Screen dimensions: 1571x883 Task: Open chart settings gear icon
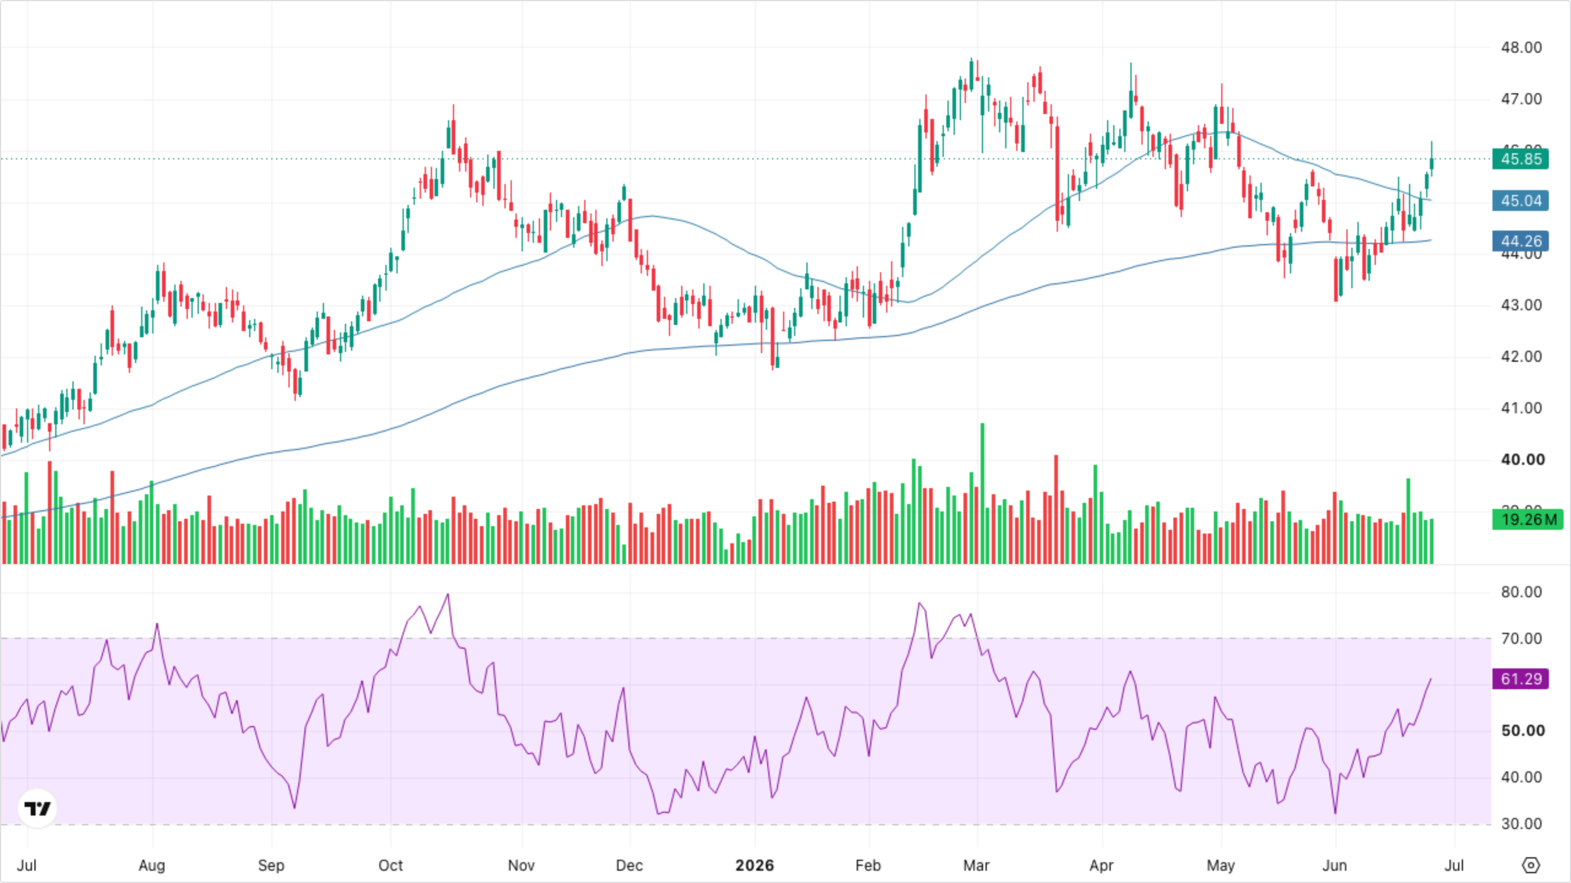1531,865
